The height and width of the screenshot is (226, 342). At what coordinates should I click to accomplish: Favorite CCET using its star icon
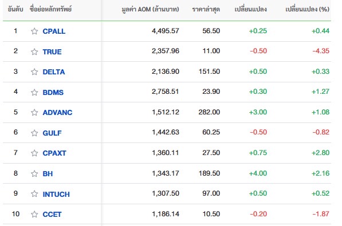pyautogui.click(x=34, y=214)
